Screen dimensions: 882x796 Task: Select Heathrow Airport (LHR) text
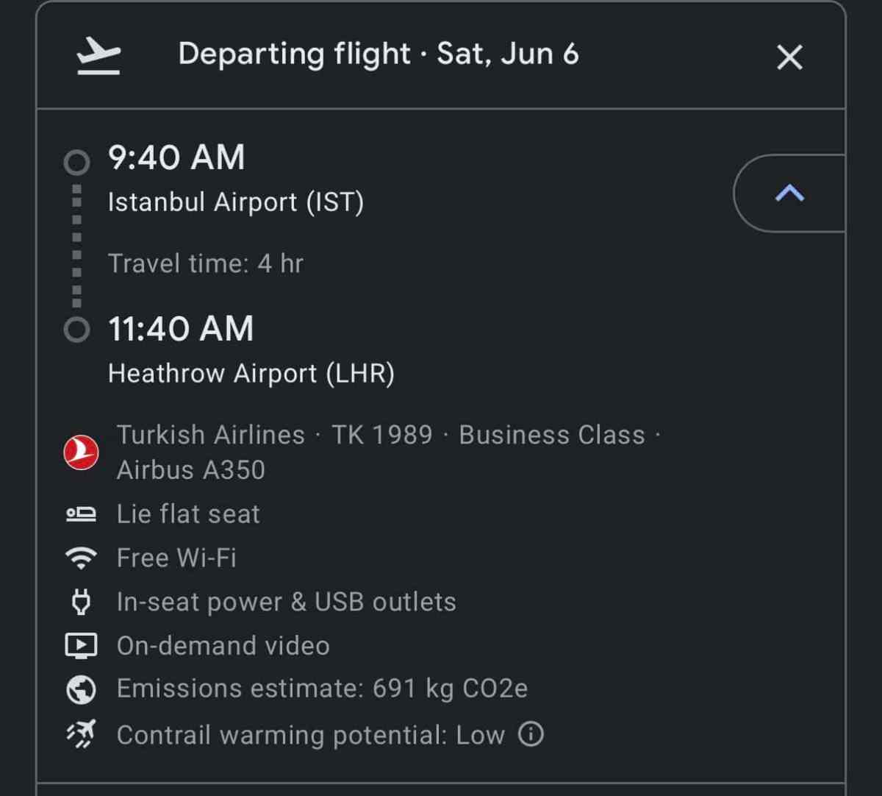pos(251,374)
